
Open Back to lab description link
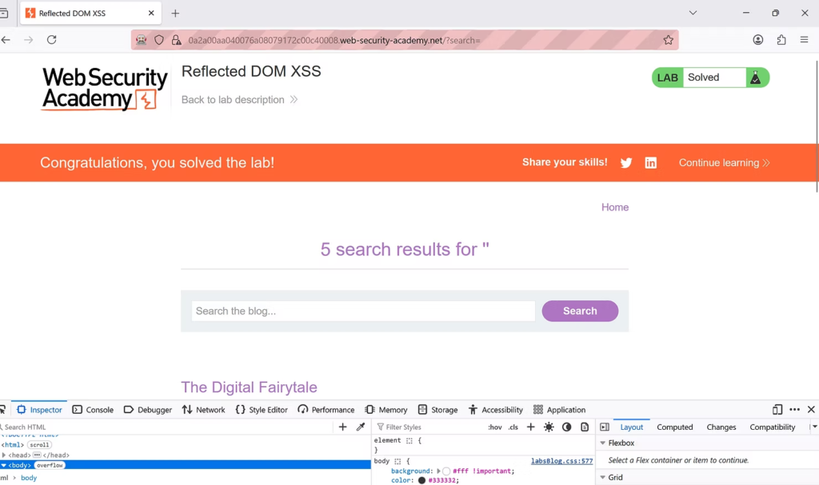click(239, 100)
